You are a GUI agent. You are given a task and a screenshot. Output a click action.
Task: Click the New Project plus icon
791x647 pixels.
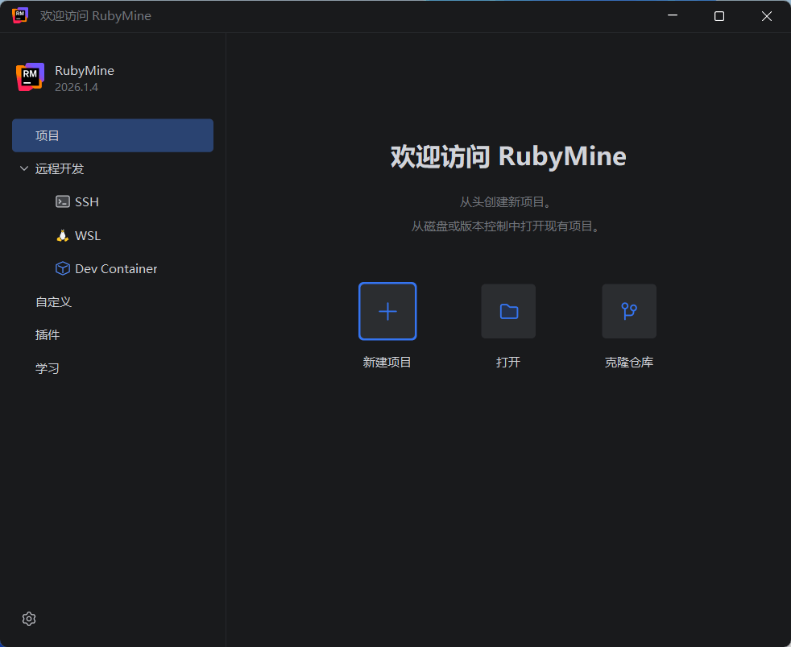point(387,311)
